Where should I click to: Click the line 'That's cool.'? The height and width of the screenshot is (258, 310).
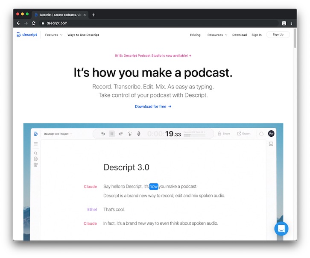coord(114,209)
